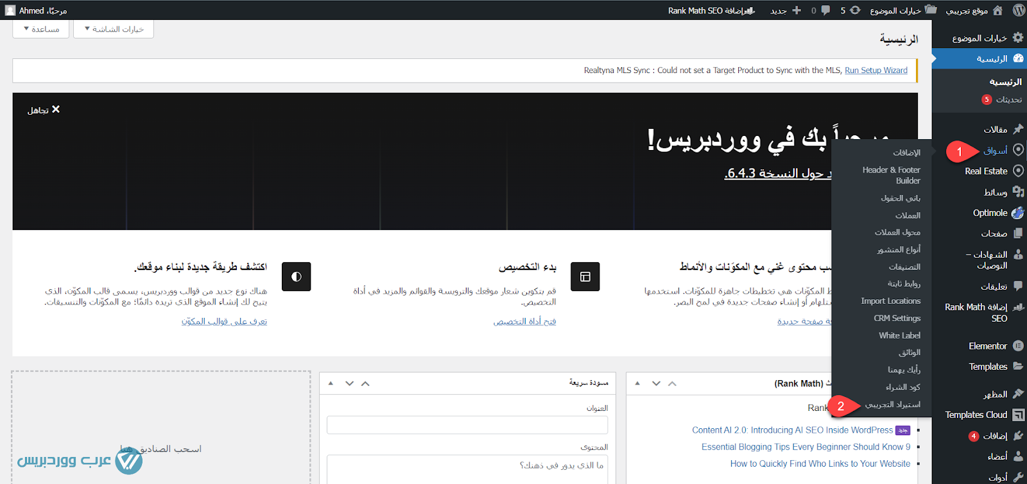Click the updates refresh icon showing 5
The height and width of the screenshot is (484, 1027).
point(854,10)
